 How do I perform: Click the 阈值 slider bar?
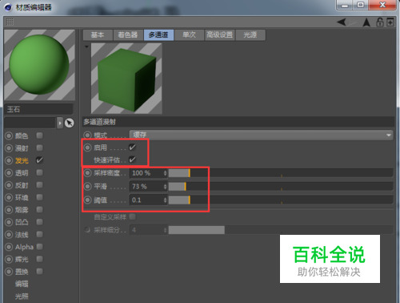[281, 200]
